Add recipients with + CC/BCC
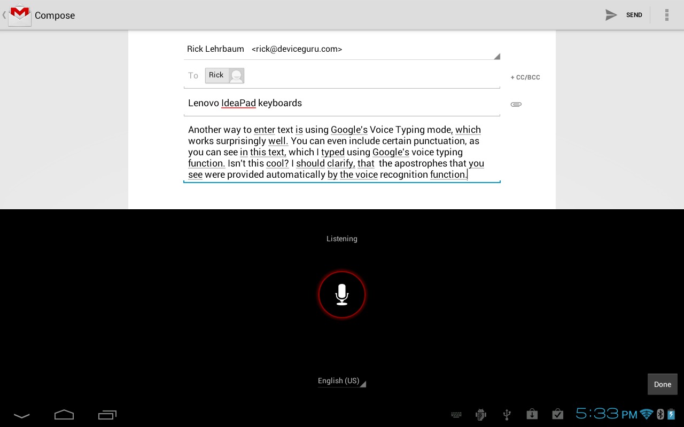This screenshot has height=427, width=684. tap(525, 77)
